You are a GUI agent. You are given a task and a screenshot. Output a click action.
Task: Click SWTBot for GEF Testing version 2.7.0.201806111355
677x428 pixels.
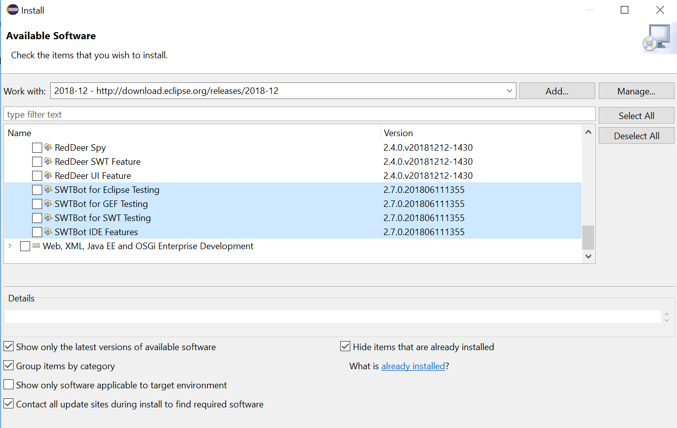click(424, 204)
